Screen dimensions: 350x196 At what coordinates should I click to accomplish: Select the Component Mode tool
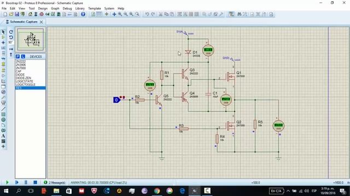pos(3,37)
